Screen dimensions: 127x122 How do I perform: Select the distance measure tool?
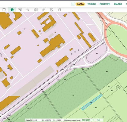[x=20, y=10]
